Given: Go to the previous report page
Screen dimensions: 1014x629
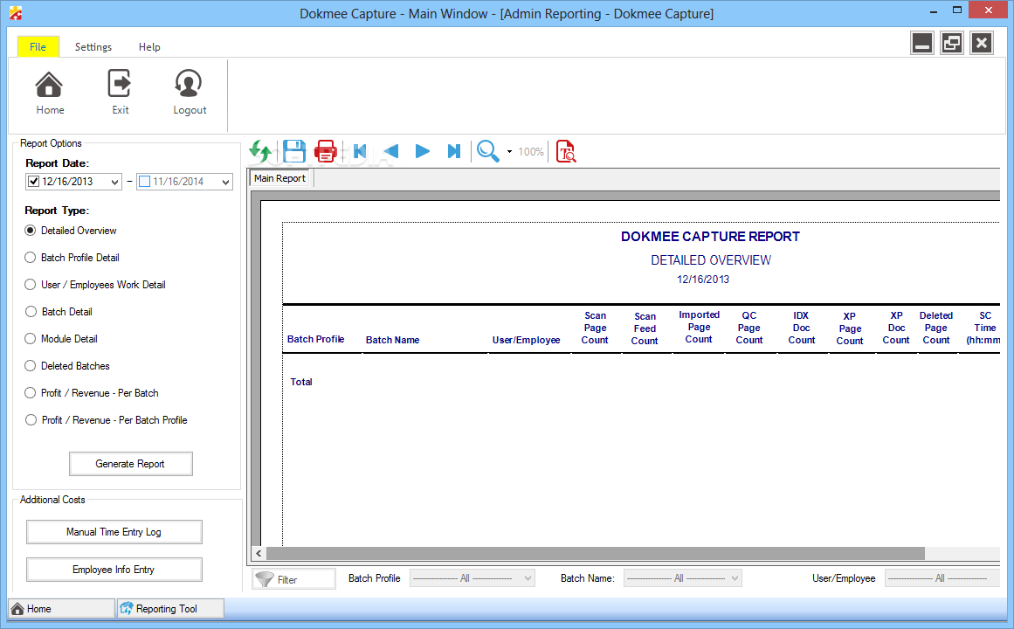Looking at the screenshot, I should click(x=391, y=151).
